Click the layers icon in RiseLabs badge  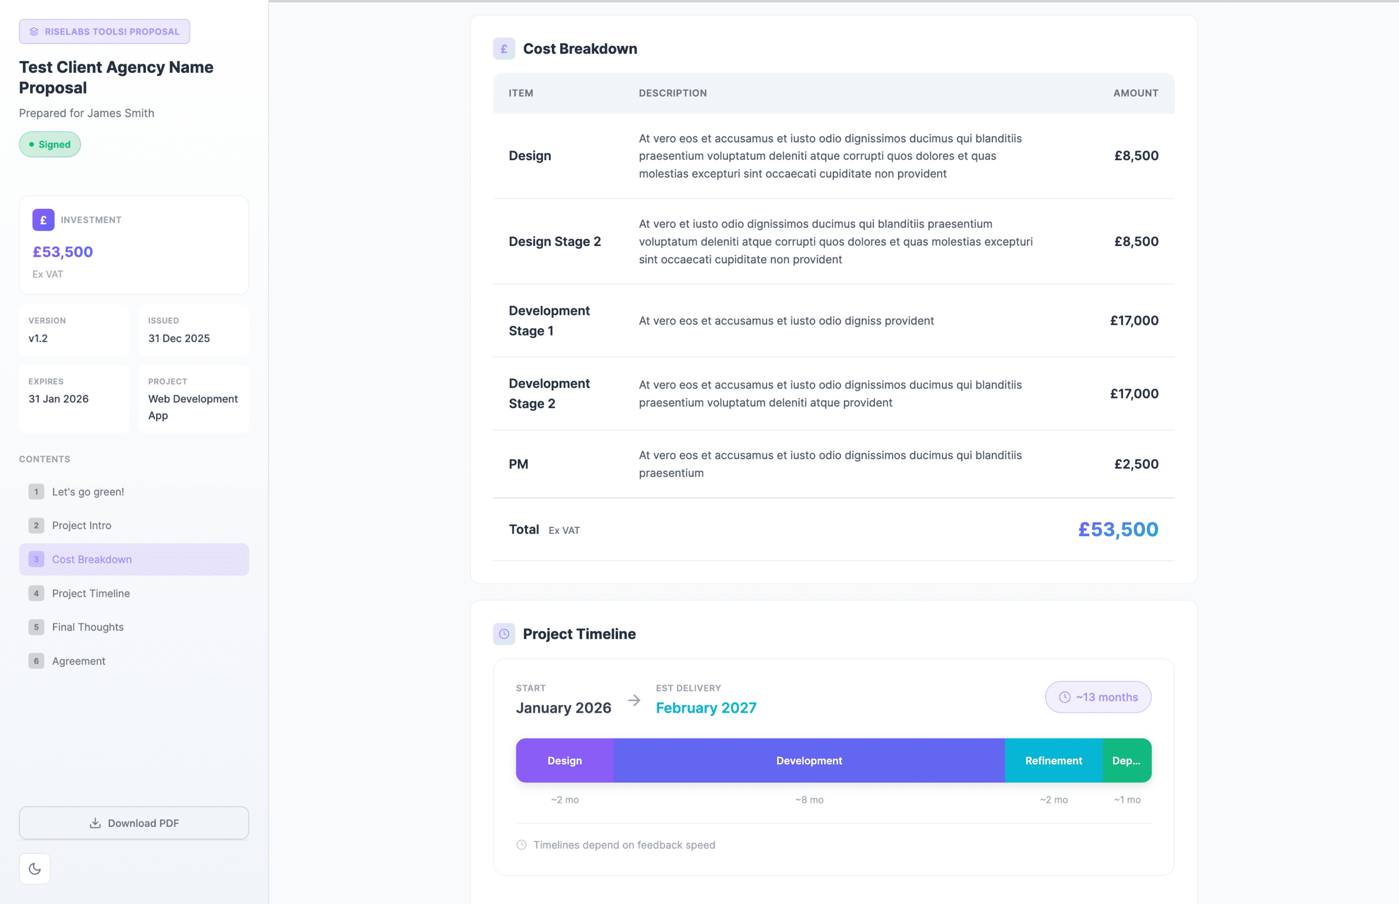34,32
